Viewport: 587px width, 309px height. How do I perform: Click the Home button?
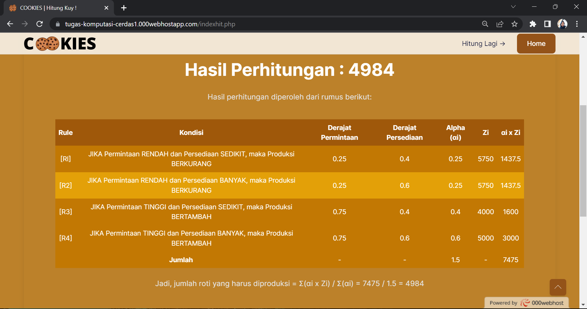[x=536, y=43]
